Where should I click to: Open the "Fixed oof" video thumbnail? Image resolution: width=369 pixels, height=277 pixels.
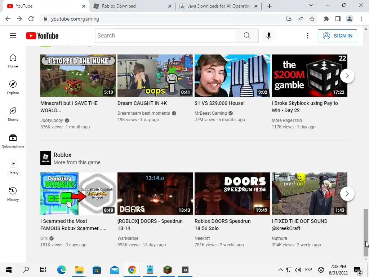pyautogui.click(x=310, y=194)
